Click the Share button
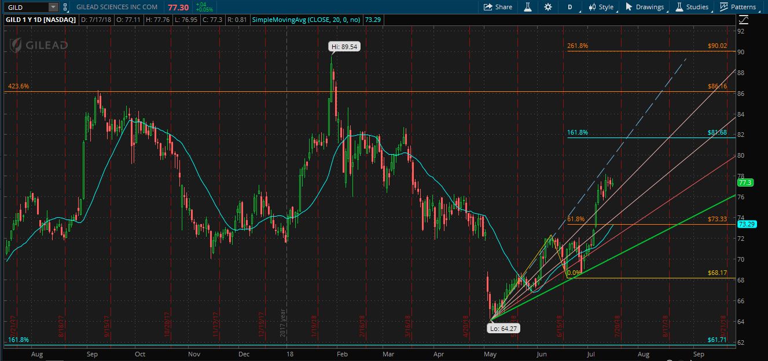 click(x=498, y=7)
